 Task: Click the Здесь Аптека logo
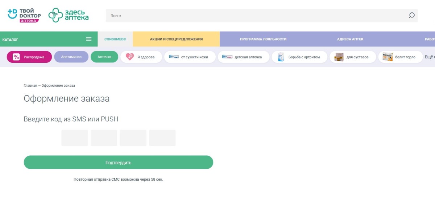pos(69,15)
